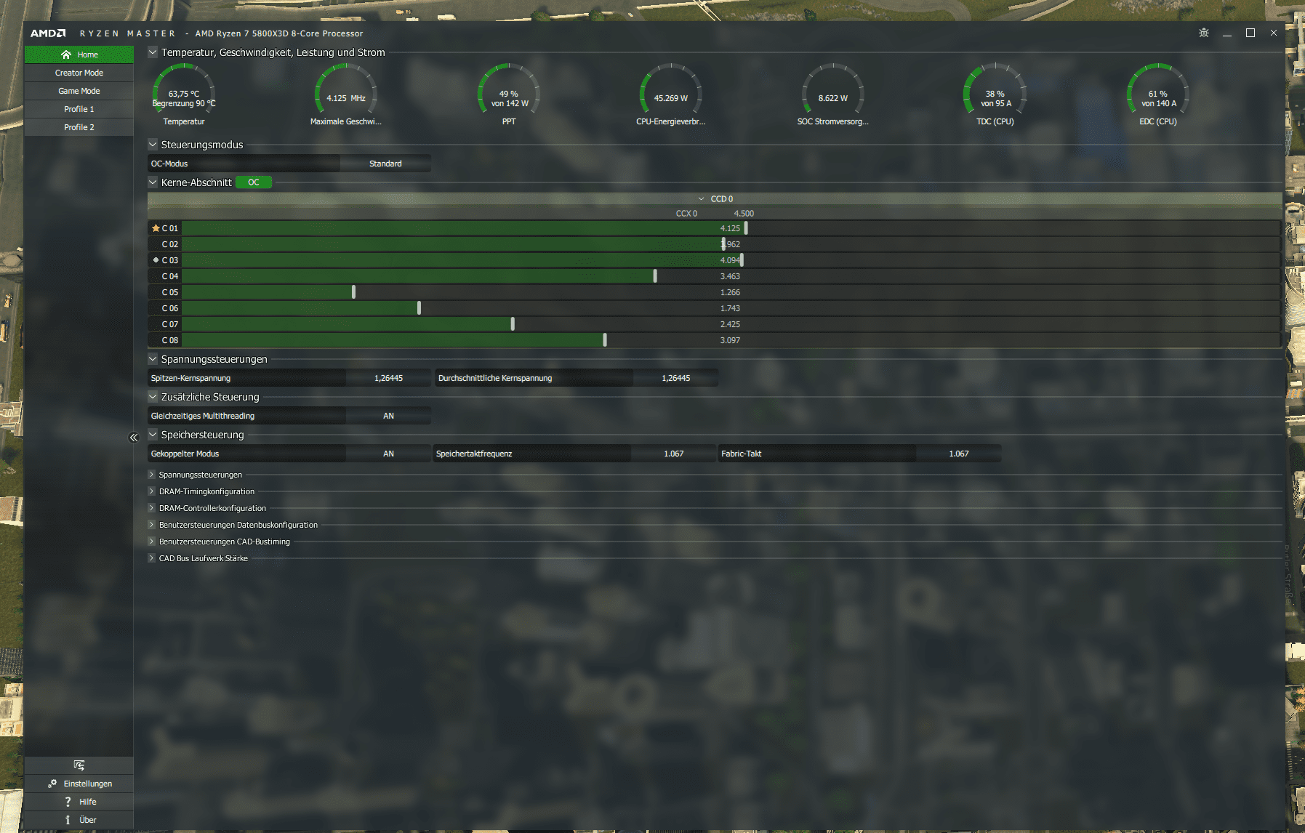Click C 02 speed value 3.962
The width and height of the screenshot is (1305, 833).
pyautogui.click(x=731, y=244)
